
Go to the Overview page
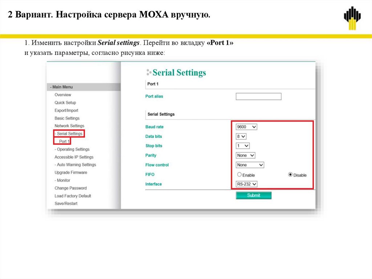pos(62,95)
